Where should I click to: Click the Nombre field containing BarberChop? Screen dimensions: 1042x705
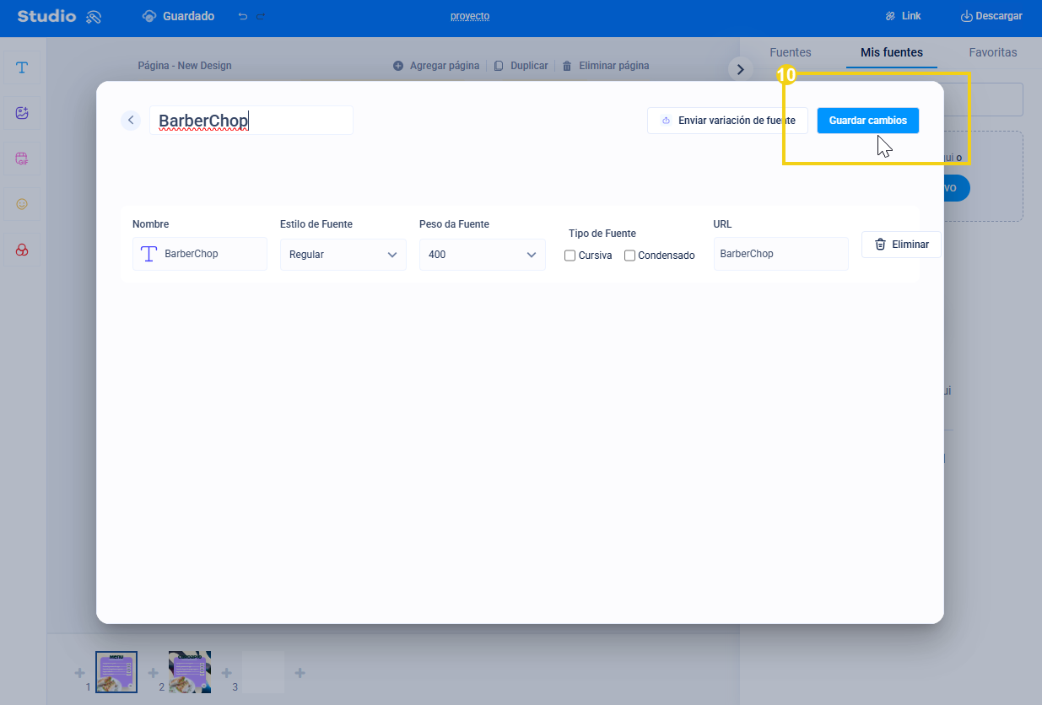[200, 254]
